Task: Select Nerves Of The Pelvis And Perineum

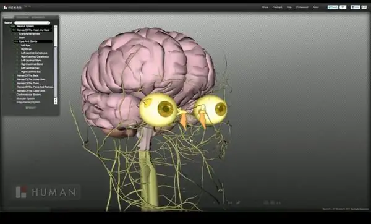Action: 35,87
